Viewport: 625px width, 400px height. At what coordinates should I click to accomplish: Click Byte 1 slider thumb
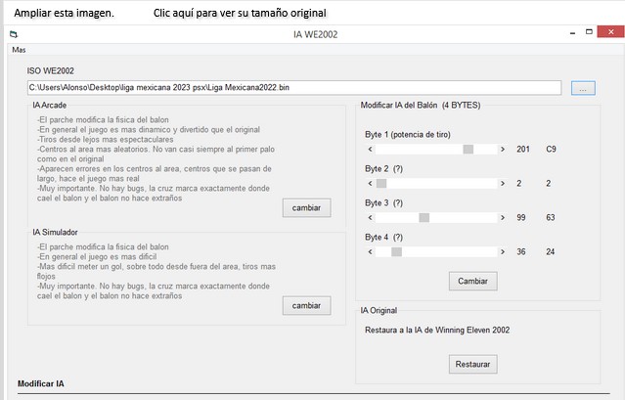[468, 149]
